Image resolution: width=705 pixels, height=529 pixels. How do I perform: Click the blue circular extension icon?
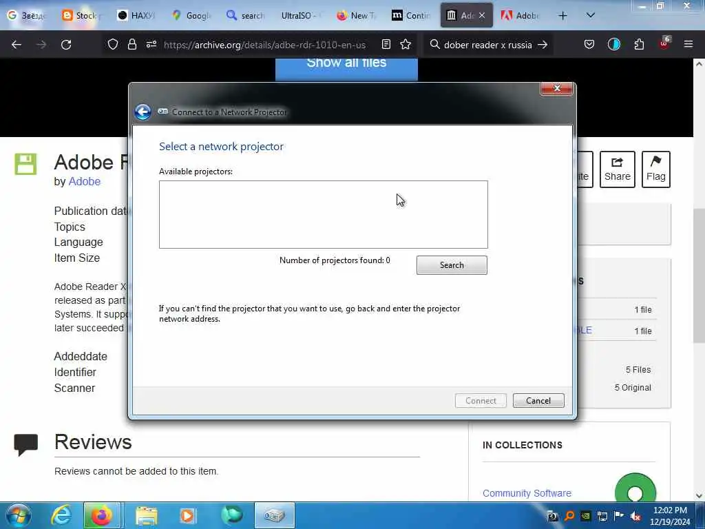click(x=613, y=45)
